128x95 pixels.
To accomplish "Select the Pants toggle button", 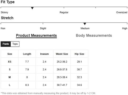I will (6, 44).
